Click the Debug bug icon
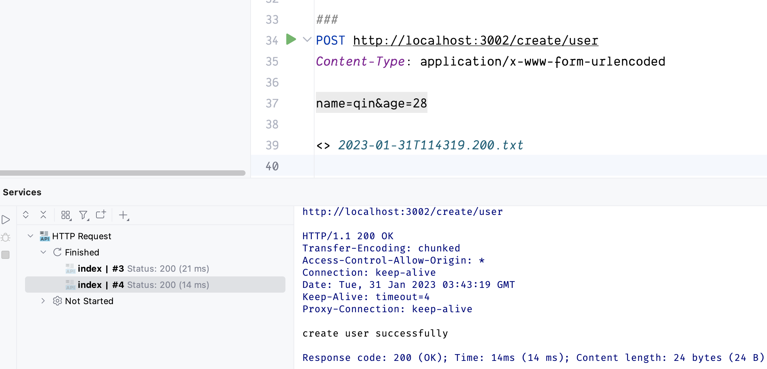 coord(6,238)
